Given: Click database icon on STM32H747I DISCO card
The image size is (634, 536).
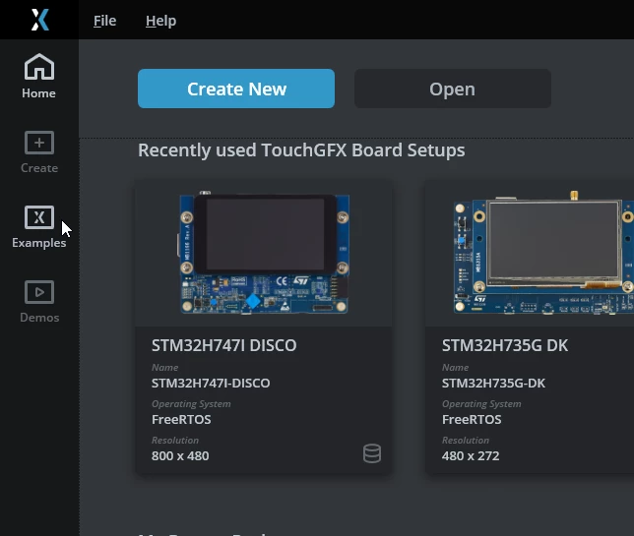Looking at the screenshot, I should tap(371, 453).
